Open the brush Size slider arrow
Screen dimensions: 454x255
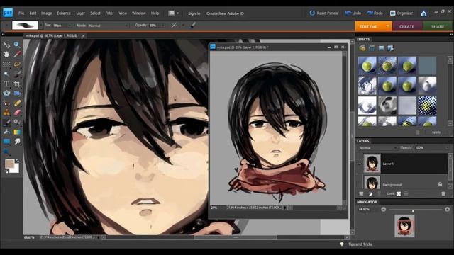70,25
